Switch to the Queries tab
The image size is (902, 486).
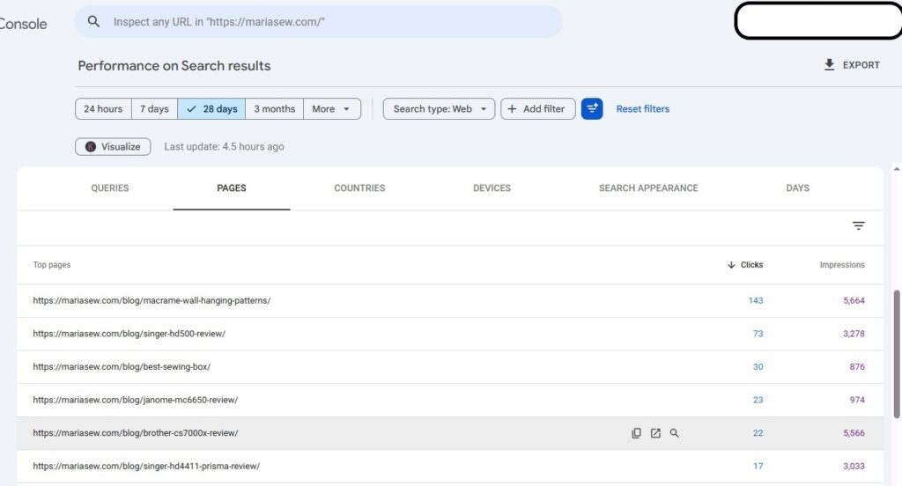click(110, 188)
